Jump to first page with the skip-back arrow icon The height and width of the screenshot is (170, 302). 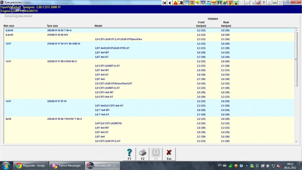tap(164, 3)
